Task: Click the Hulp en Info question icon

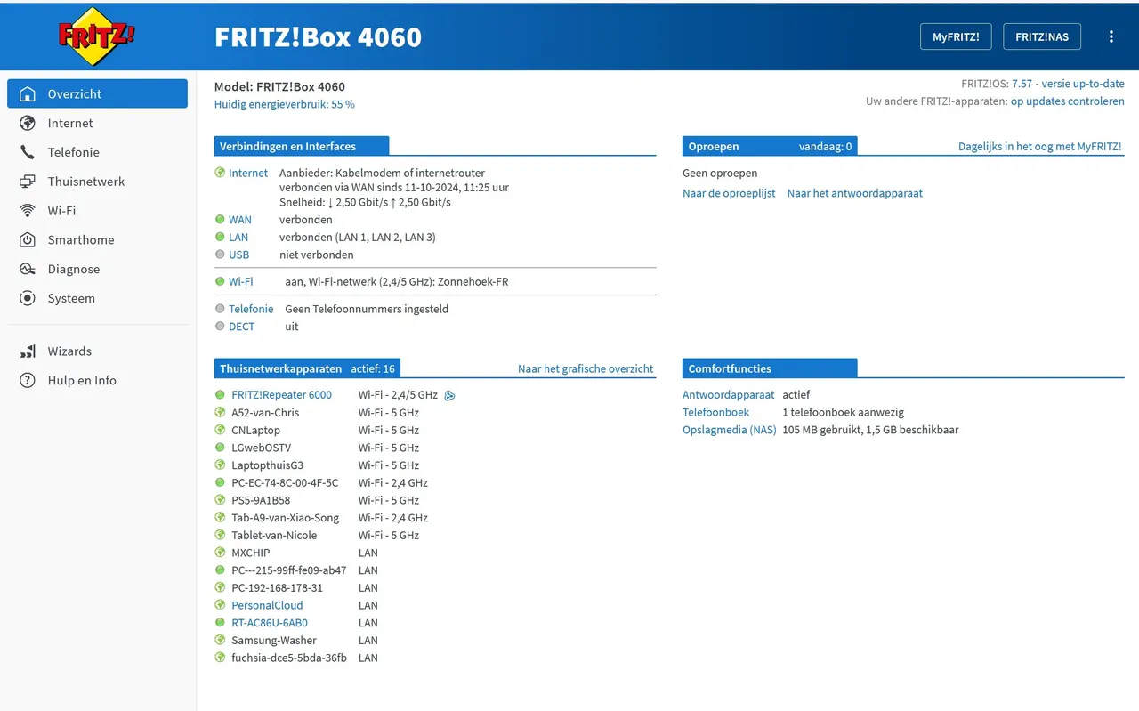Action: [x=28, y=380]
